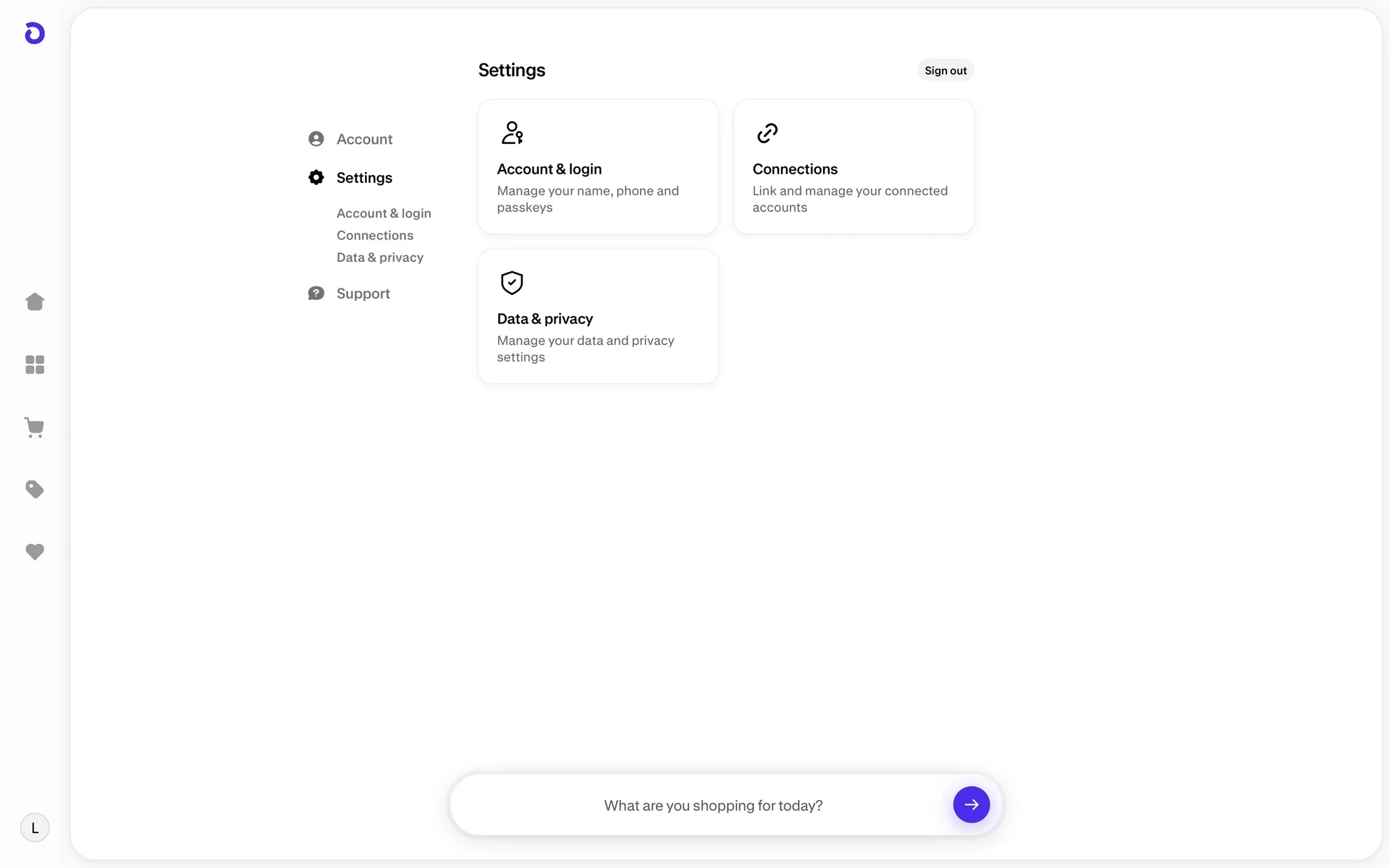
Task: Open the Support menu item
Action: pyautogui.click(x=363, y=294)
